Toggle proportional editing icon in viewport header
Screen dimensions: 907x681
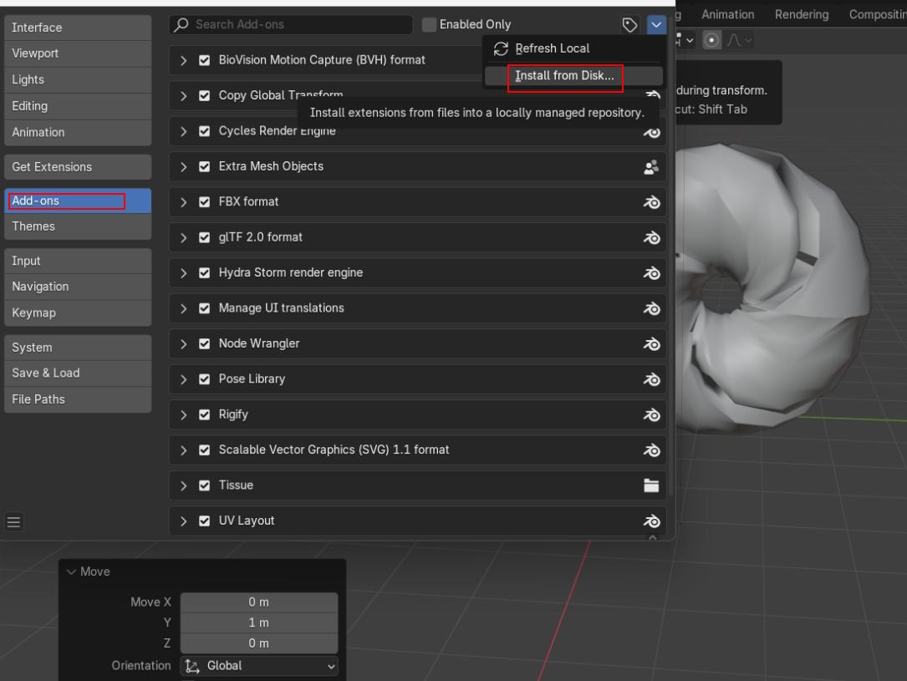click(x=711, y=40)
